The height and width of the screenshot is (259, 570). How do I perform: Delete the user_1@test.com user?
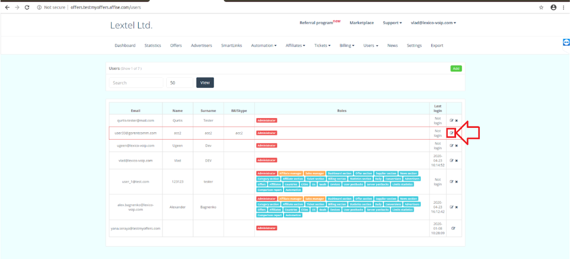pos(456,181)
